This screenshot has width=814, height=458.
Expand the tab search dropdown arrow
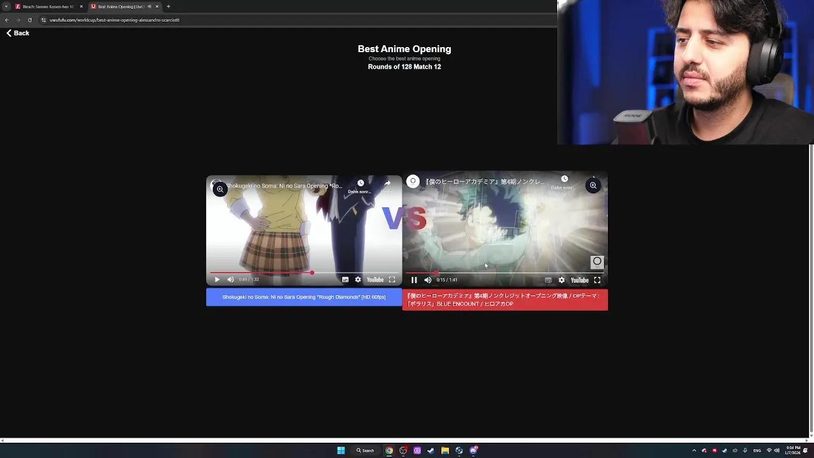[x=6, y=6]
